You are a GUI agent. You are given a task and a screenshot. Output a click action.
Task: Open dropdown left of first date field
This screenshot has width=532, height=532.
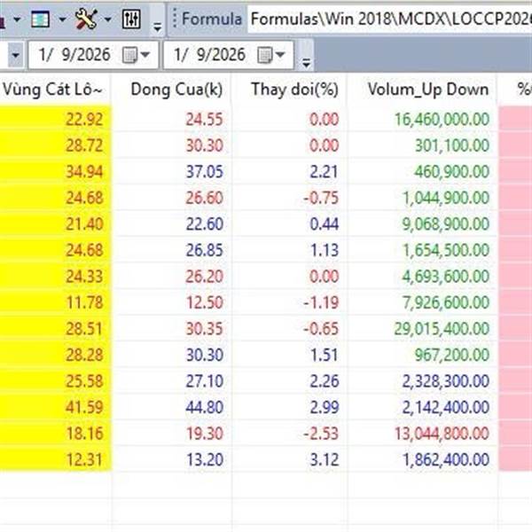click(x=15, y=56)
